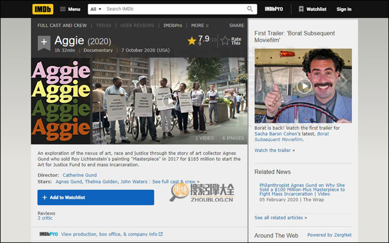The width and height of the screenshot is (389, 243).
Task: Click the First Trailer Borat headline
Action: (x=295, y=37)
